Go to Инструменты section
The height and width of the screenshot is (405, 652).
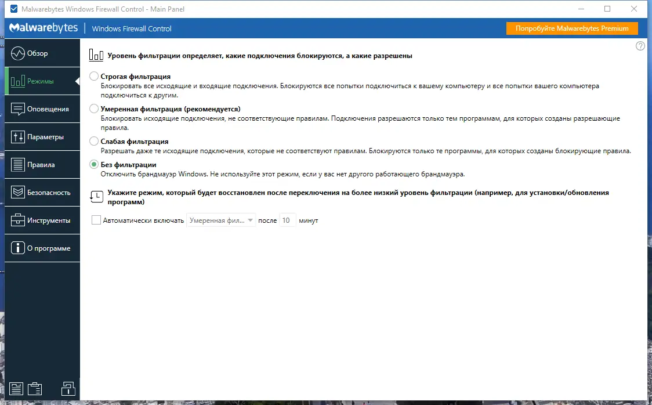click(x=42, y=220)
